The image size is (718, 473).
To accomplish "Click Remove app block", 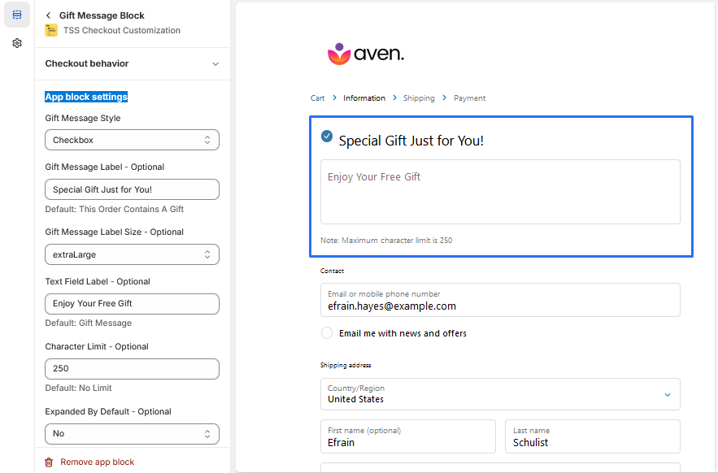I will [97, 462].
